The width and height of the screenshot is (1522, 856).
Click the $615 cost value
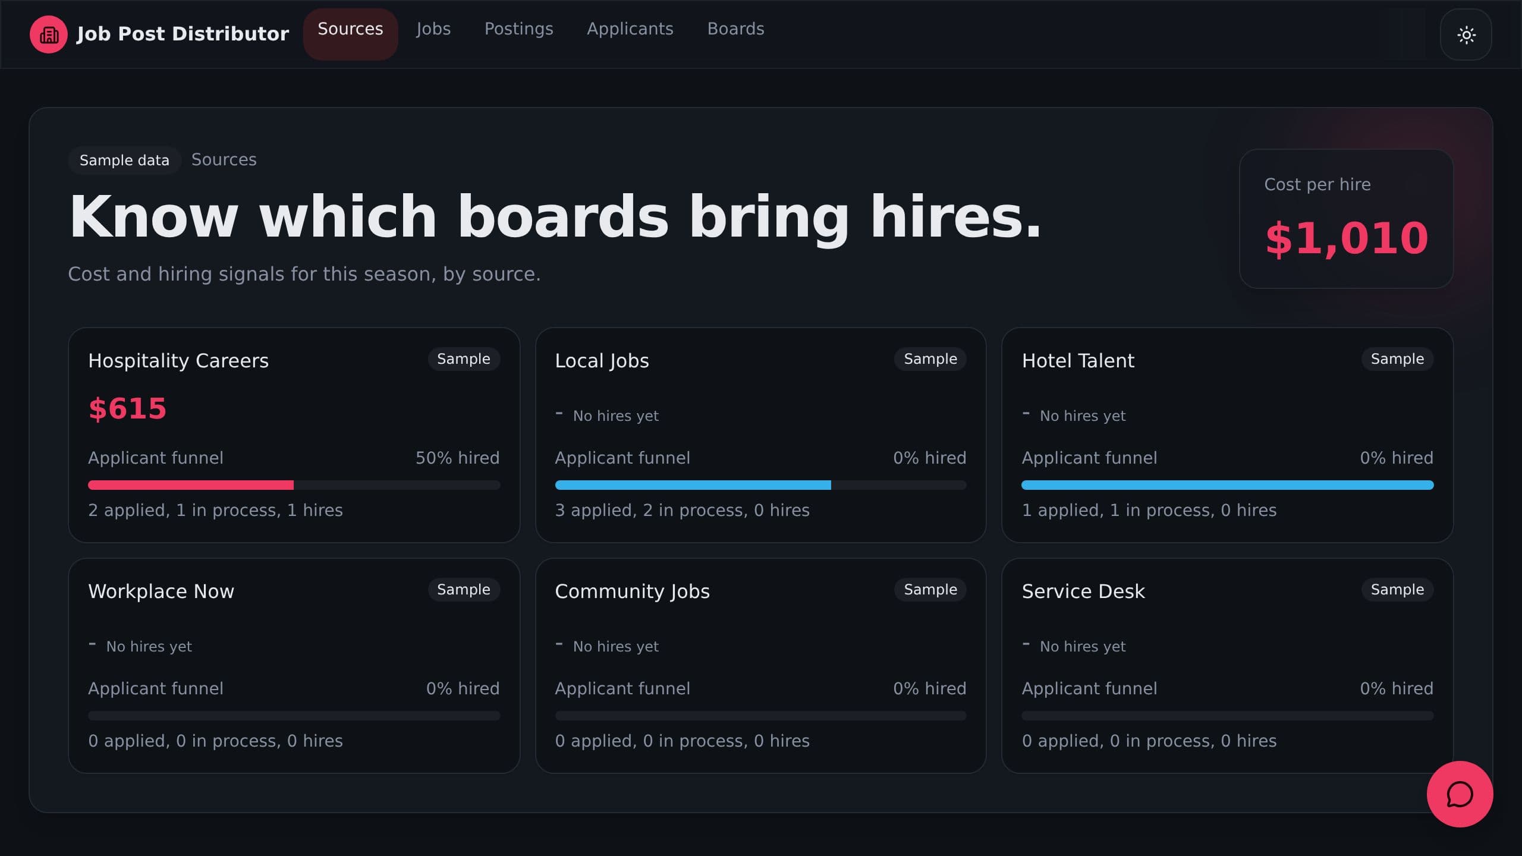(x=128, y=408)
